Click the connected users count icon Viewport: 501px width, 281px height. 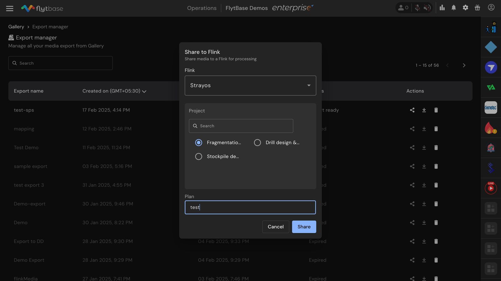(403, 8)
